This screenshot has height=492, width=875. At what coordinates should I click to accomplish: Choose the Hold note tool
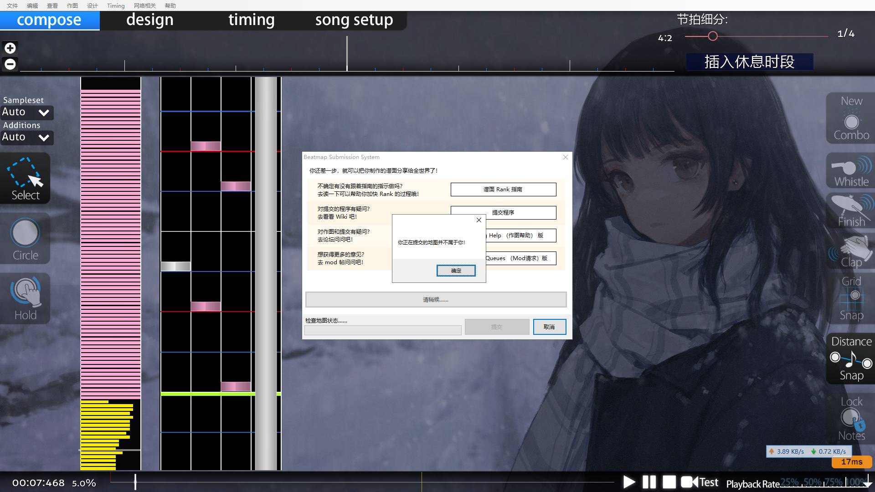25,299
